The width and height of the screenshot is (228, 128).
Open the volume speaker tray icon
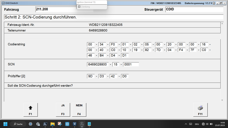[207, 124]
